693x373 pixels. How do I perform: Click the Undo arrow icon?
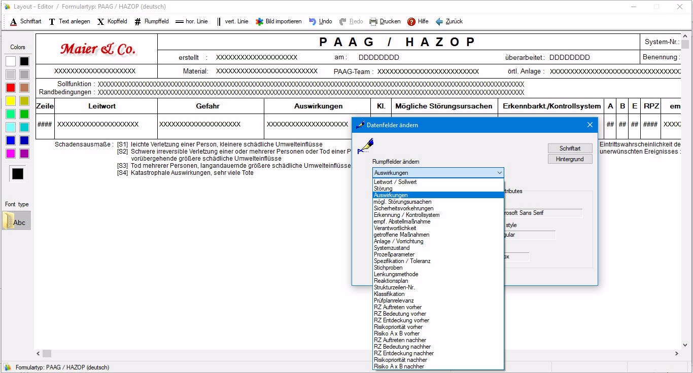coord(313,22)
